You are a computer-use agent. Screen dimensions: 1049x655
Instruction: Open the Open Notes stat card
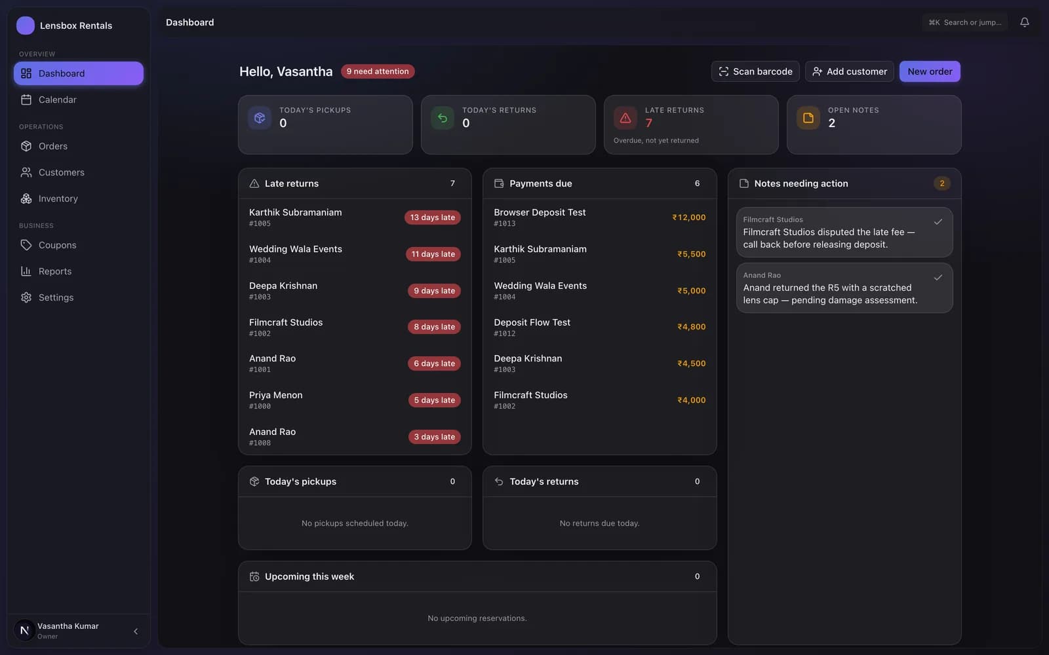(874, 125)
